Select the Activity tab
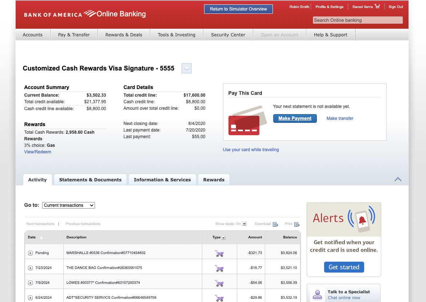This screenshot has height=302, width=426. click(37, 180)
